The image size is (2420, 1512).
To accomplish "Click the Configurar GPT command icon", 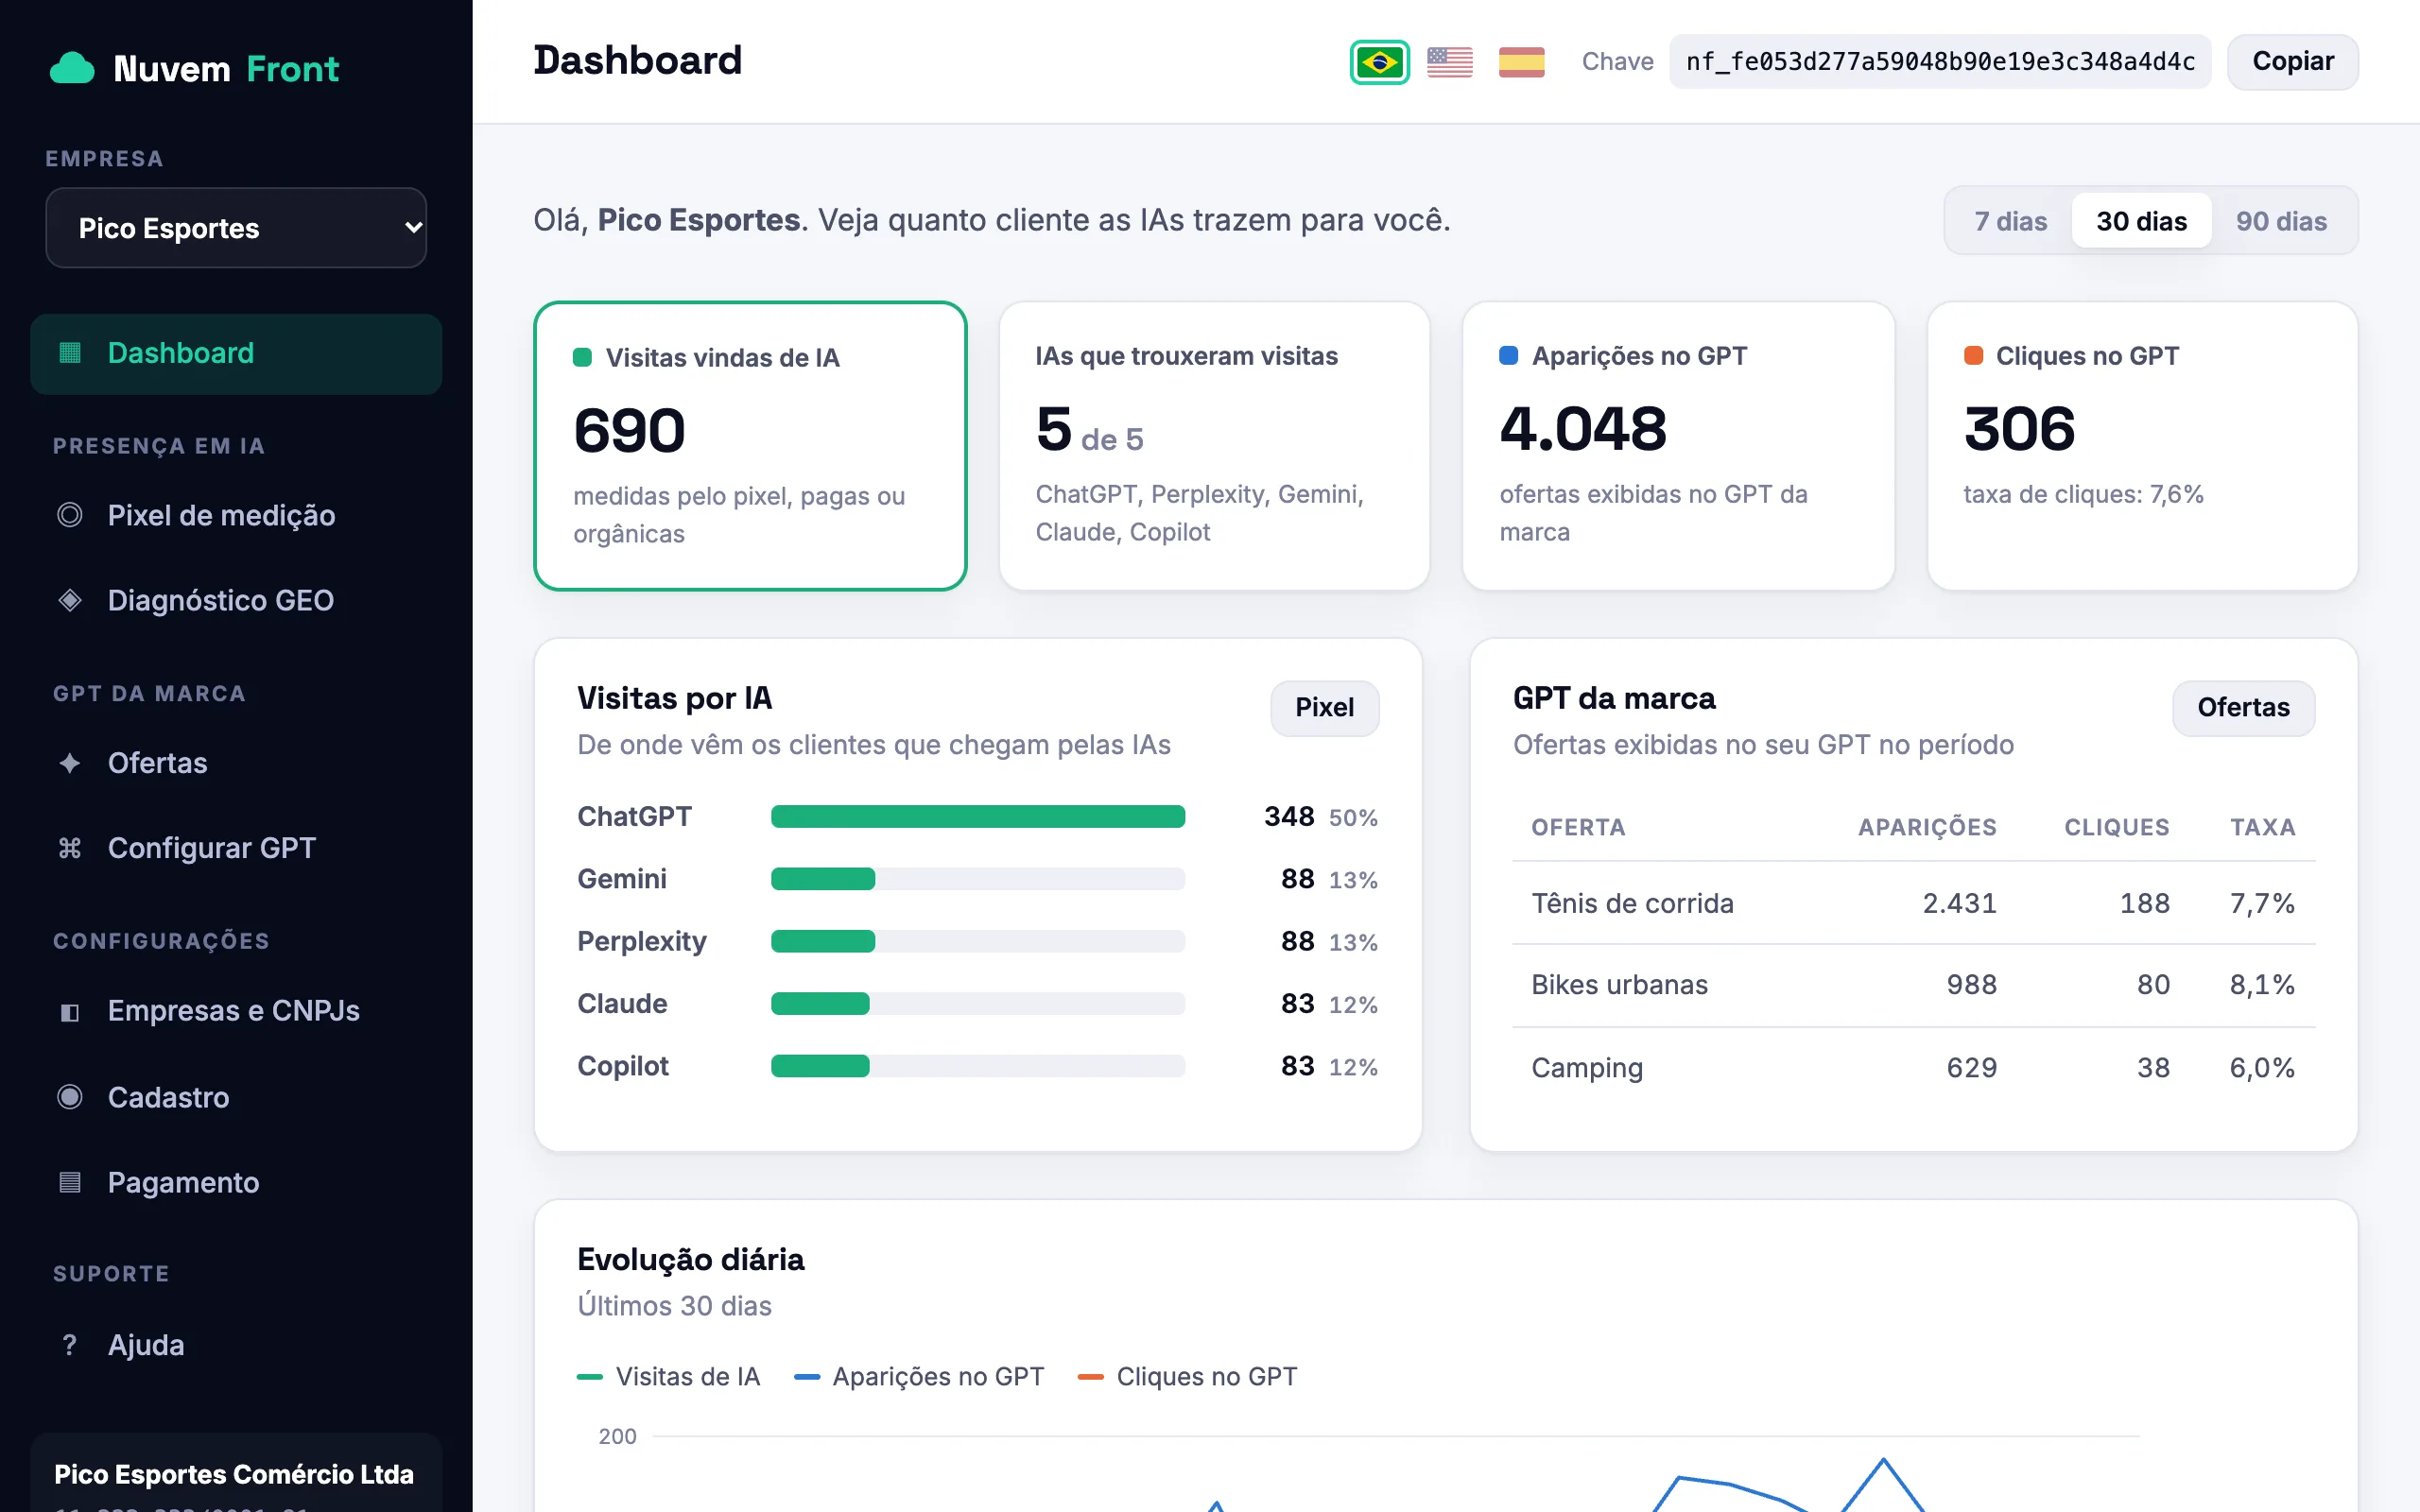I will pos(70,848).
